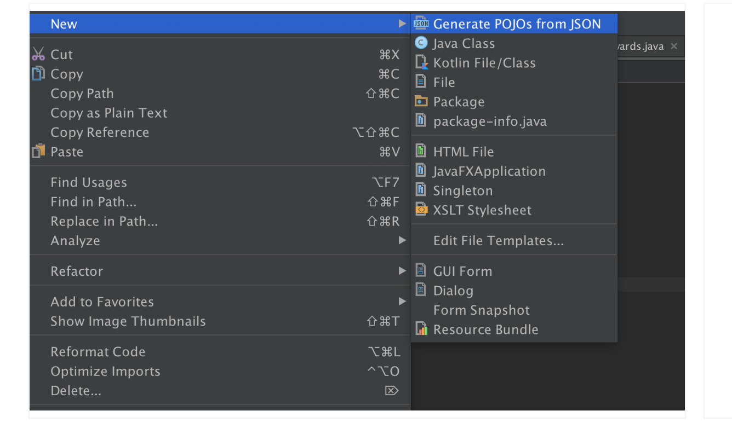
Task: Click the Copy clipboard icon
Action: click(x=38, y=73)
